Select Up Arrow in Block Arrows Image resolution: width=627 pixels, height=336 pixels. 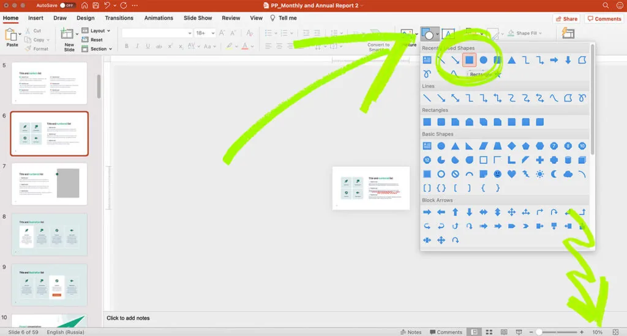coord(455,213)
